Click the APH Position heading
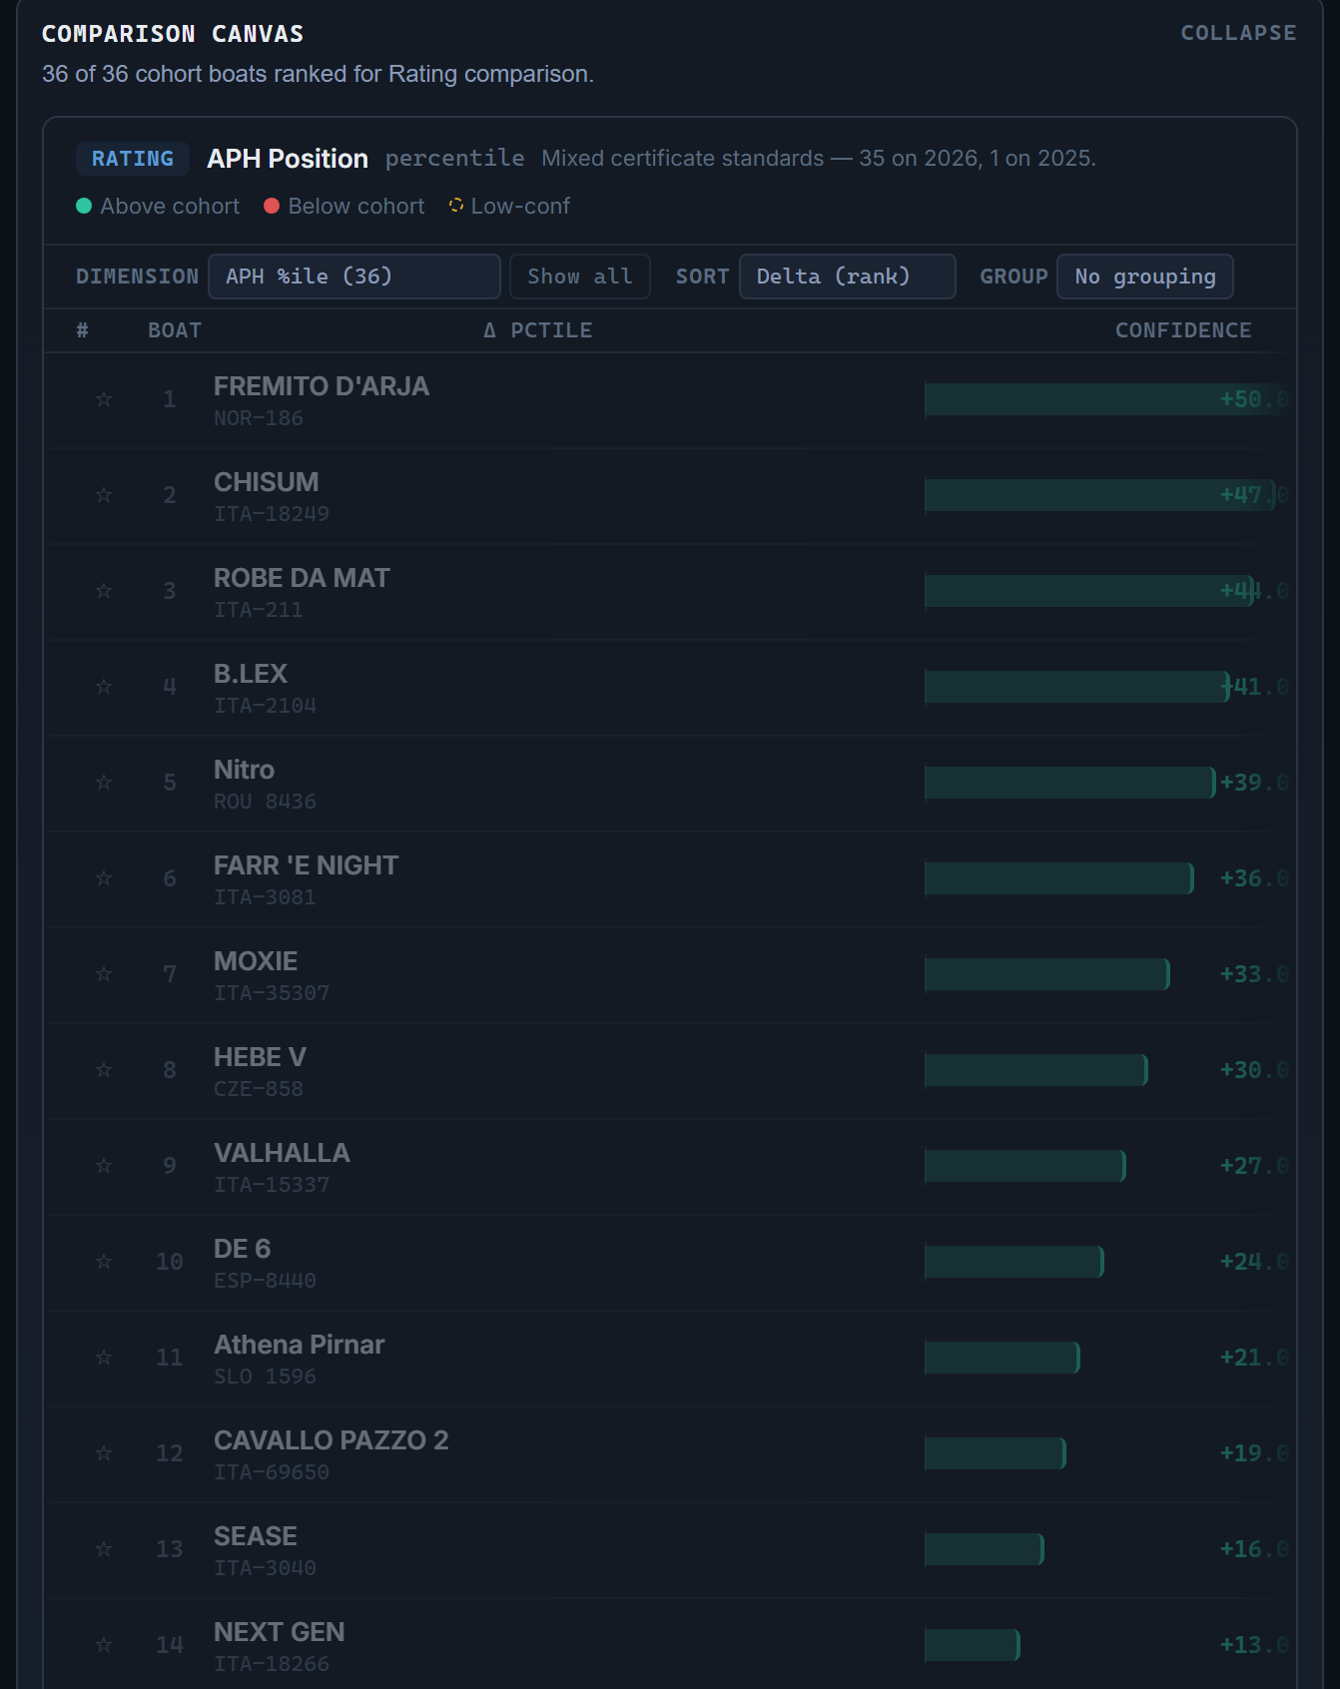The image size is (1340, 1689). click(x=288, y=159)
